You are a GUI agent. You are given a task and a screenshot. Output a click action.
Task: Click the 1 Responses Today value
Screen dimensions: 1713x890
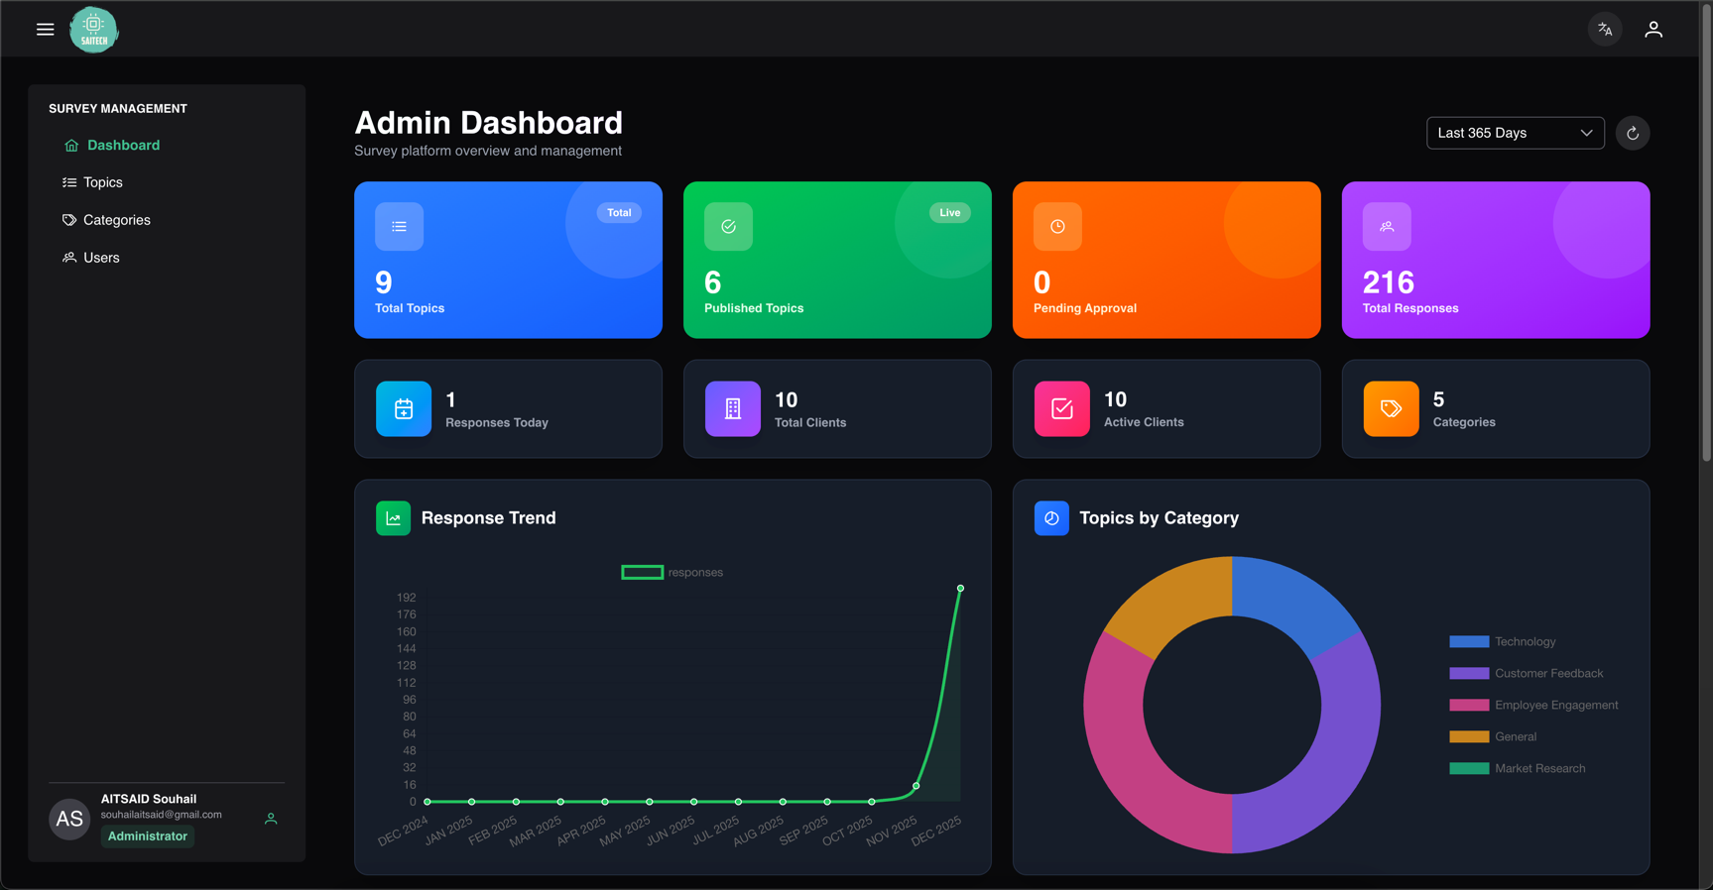pyautogui.click(x=450, y=399)
